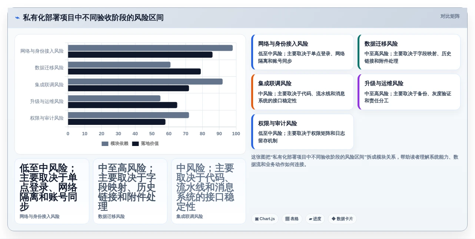475x239 pixels.
Task: Click the chart axis label 数据迁移风险
Action: (x=49, y=68)
